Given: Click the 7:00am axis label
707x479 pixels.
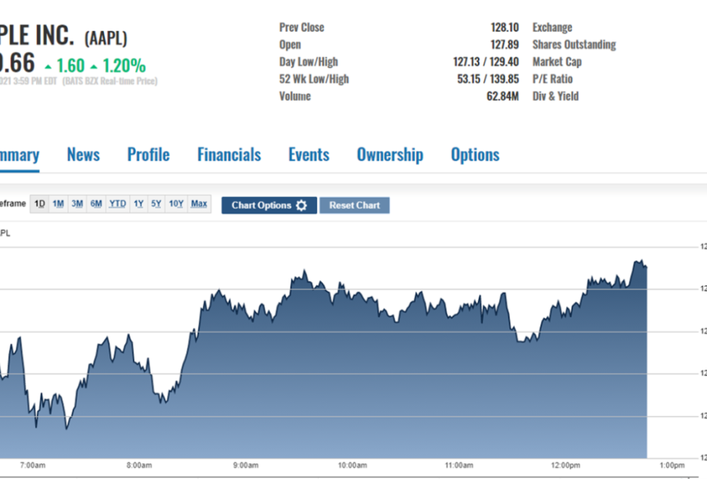Looking at the screenshot, I should point(33,465).
